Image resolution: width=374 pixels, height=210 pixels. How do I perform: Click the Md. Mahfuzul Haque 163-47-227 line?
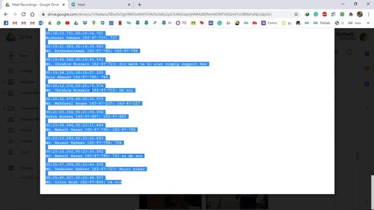click(x=93, y=103)
